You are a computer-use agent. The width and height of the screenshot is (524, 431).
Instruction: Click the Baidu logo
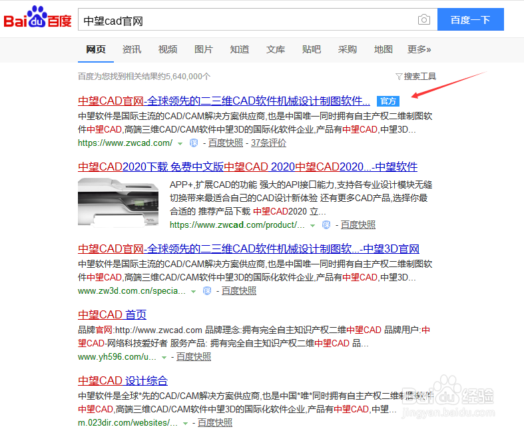[37, 17]
